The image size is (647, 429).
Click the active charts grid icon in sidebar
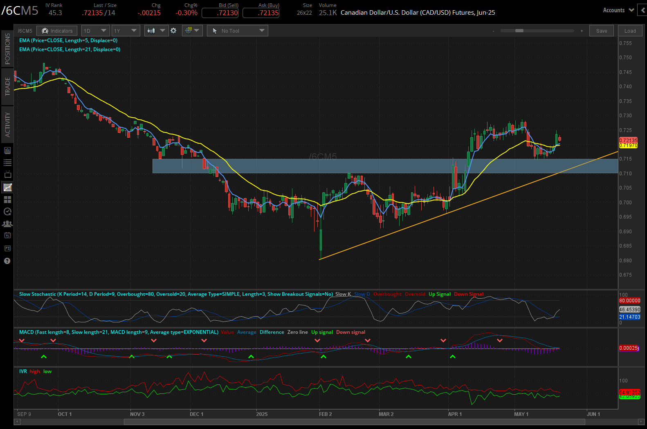click(x=7, y=188)
